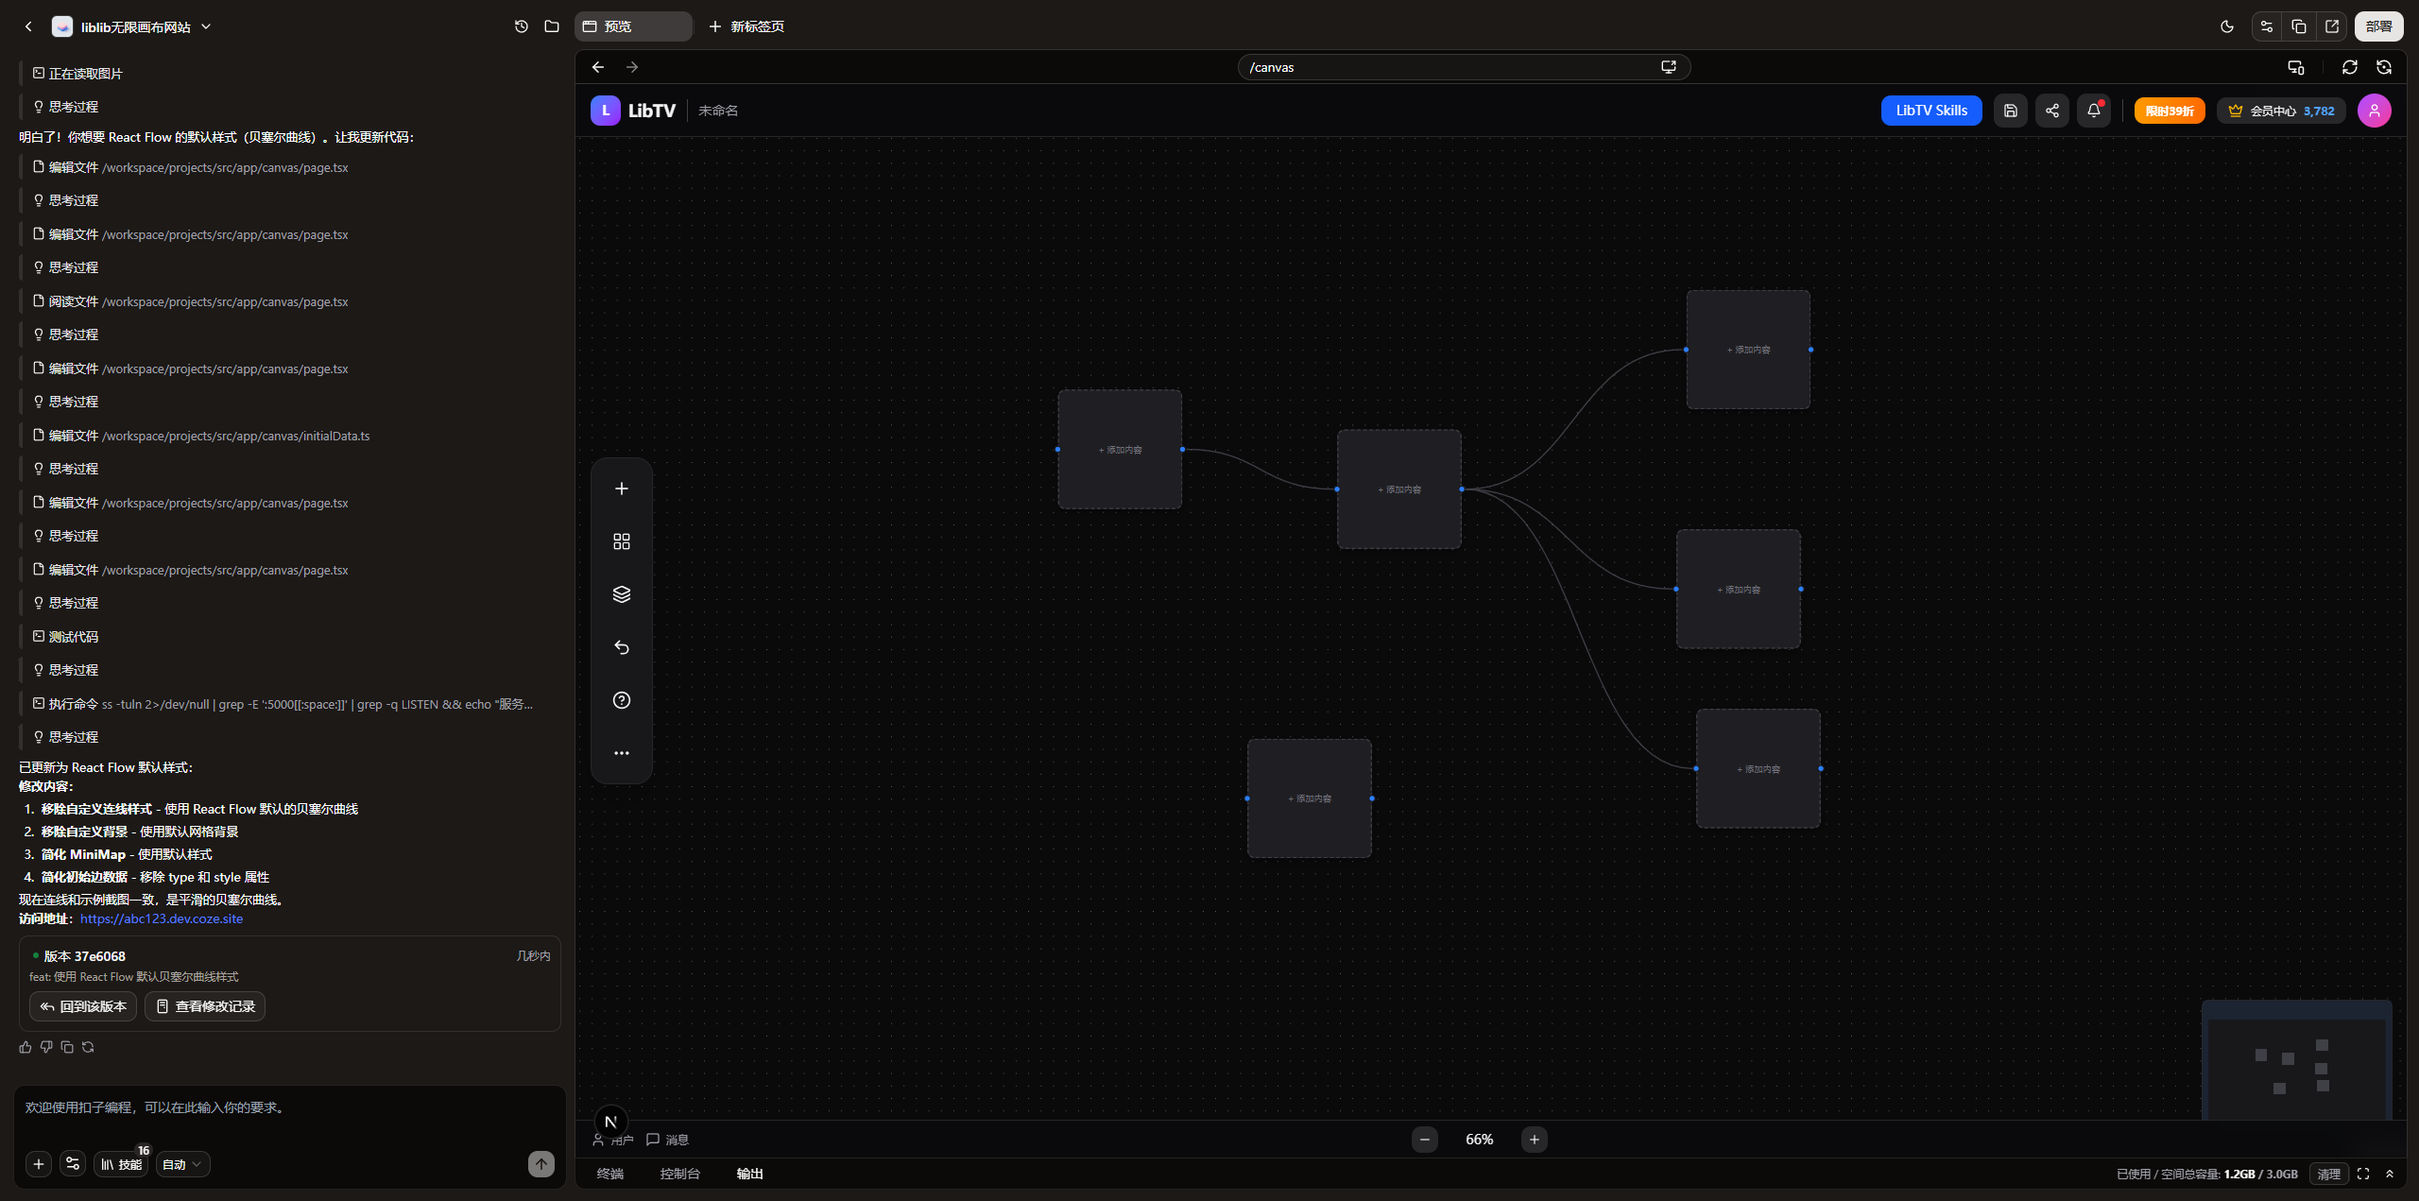Switch to the 终端 tab
Image resolution: width=2419 pixels, height=1201 pixels.
610,1174
